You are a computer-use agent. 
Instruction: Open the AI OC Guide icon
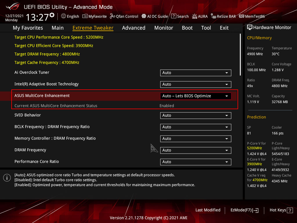point(144,16)
